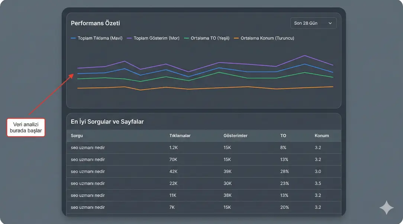Click the blue Toplam Tıklama legend marker
403x224 pixels.
pos(73,38)
